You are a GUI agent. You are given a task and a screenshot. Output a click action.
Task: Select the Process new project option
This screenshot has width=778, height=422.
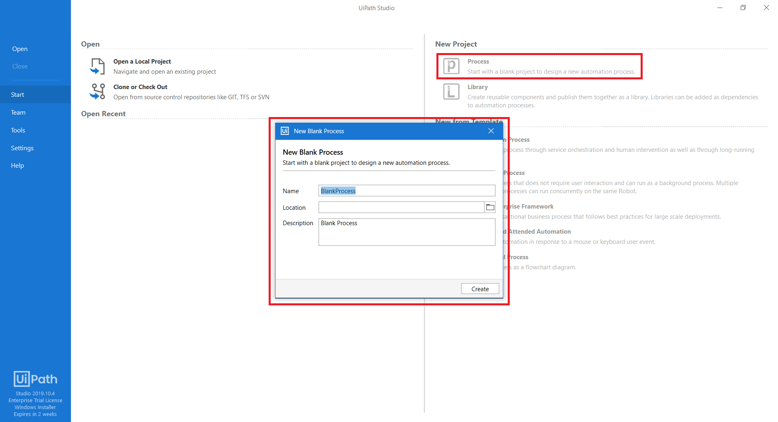click(539, 66)
